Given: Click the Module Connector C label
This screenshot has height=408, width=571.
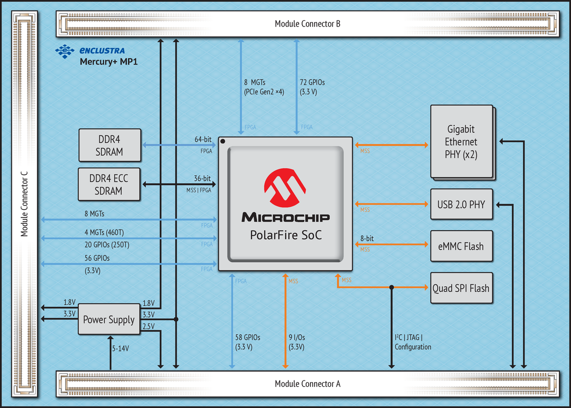Looking at the screenshot, I should coord(24,203).
